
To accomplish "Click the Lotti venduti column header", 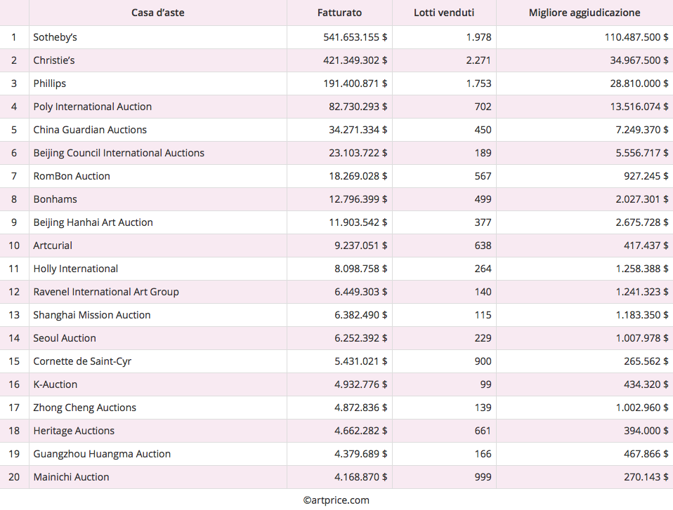I will tap(443, 13).
